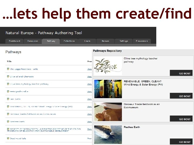This screenshot has width=194, height=145.
Task: Open The Loggerhead Sea Turtle pathway
Action: (24, 69)
